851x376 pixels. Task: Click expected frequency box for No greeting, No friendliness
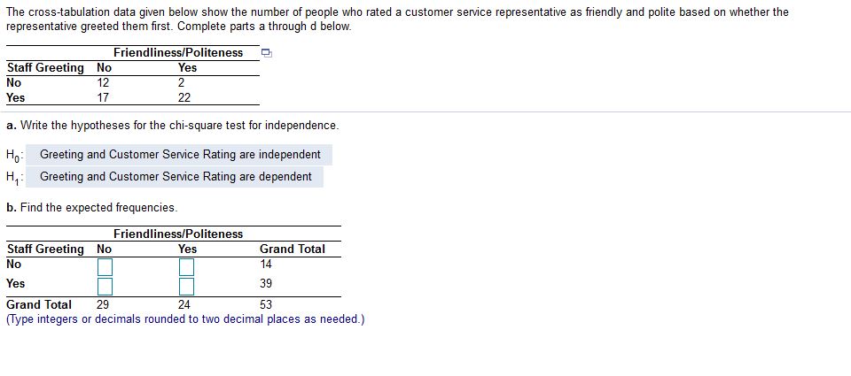click(105, 266)
